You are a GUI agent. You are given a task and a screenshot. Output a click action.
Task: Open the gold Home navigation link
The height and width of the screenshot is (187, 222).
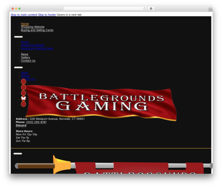tap(25, 23)
